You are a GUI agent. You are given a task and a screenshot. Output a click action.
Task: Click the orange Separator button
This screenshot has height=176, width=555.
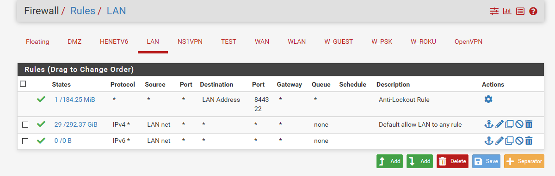[x=524, y=161]
